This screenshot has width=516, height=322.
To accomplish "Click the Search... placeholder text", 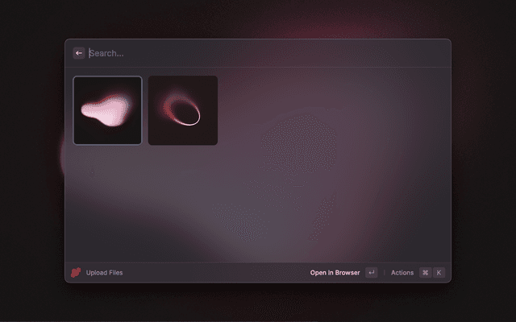I will tap(107, 53).
